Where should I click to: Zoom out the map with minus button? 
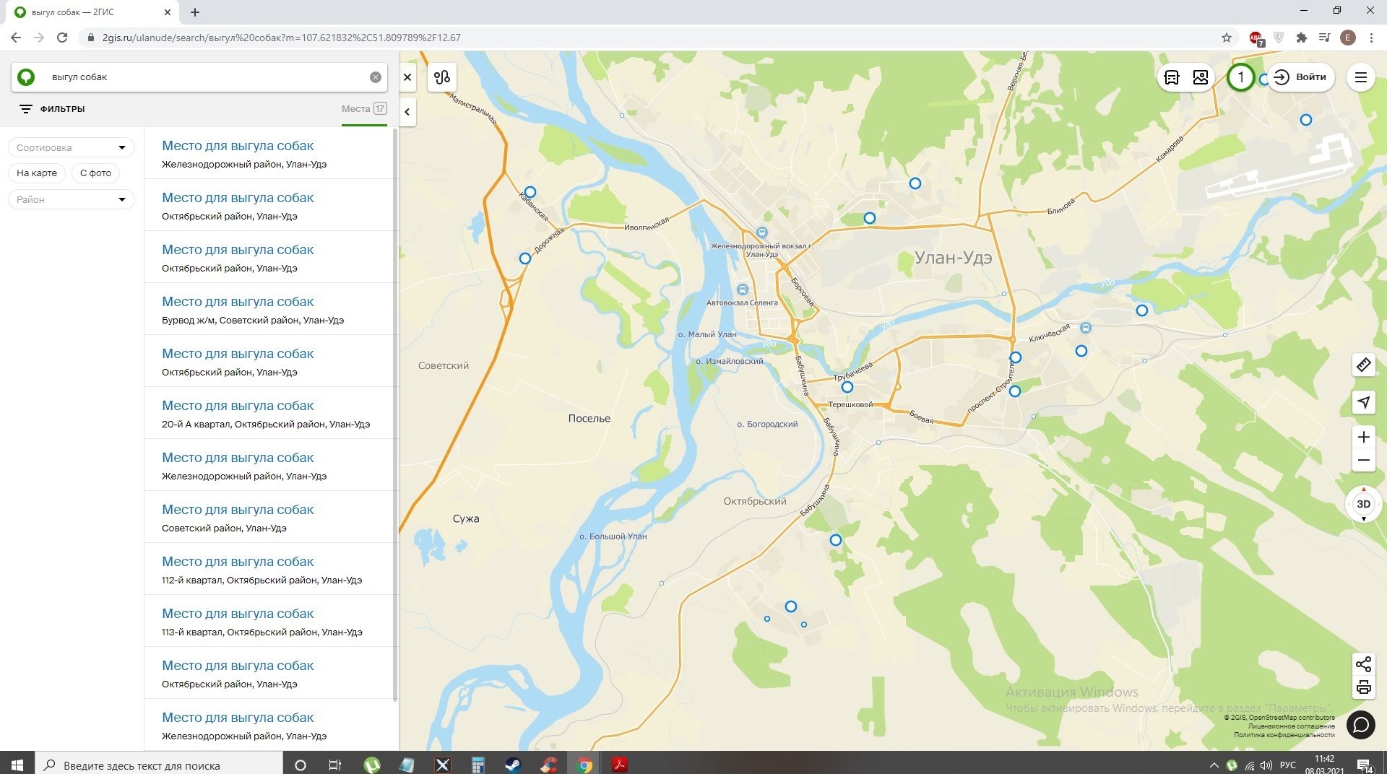coord(1363,460)
